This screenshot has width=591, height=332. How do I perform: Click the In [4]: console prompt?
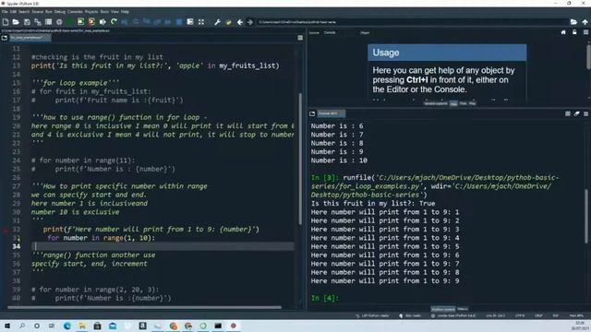click(x=325, y=298)
